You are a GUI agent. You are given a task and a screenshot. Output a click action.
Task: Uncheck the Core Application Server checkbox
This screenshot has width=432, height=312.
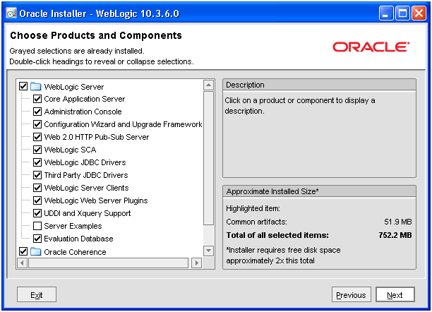pyautogui.click(x=37, y=99)
